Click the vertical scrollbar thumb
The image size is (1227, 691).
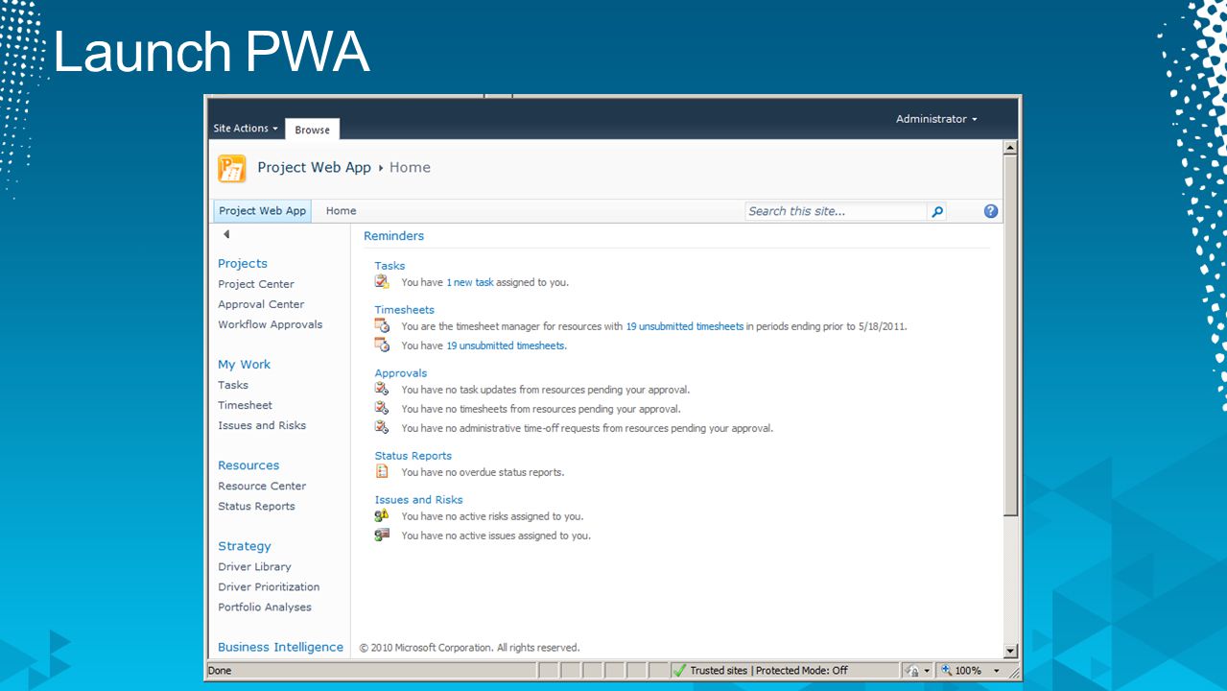tap(1009, 336)
